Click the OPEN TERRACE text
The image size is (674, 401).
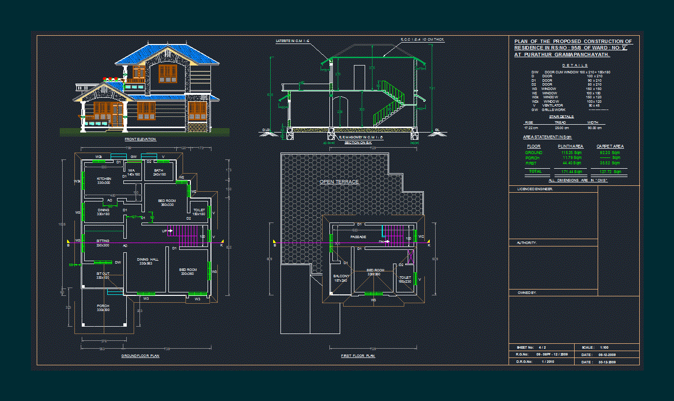[339, 182]
